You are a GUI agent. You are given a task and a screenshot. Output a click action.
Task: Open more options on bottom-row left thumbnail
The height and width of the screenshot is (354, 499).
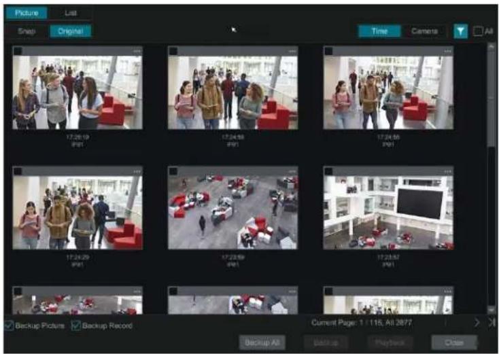click(137, 291)
